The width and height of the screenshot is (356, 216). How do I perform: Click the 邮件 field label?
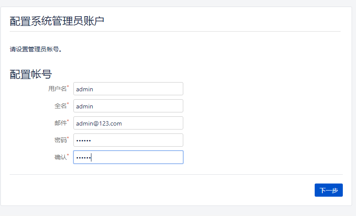(60, 123)
